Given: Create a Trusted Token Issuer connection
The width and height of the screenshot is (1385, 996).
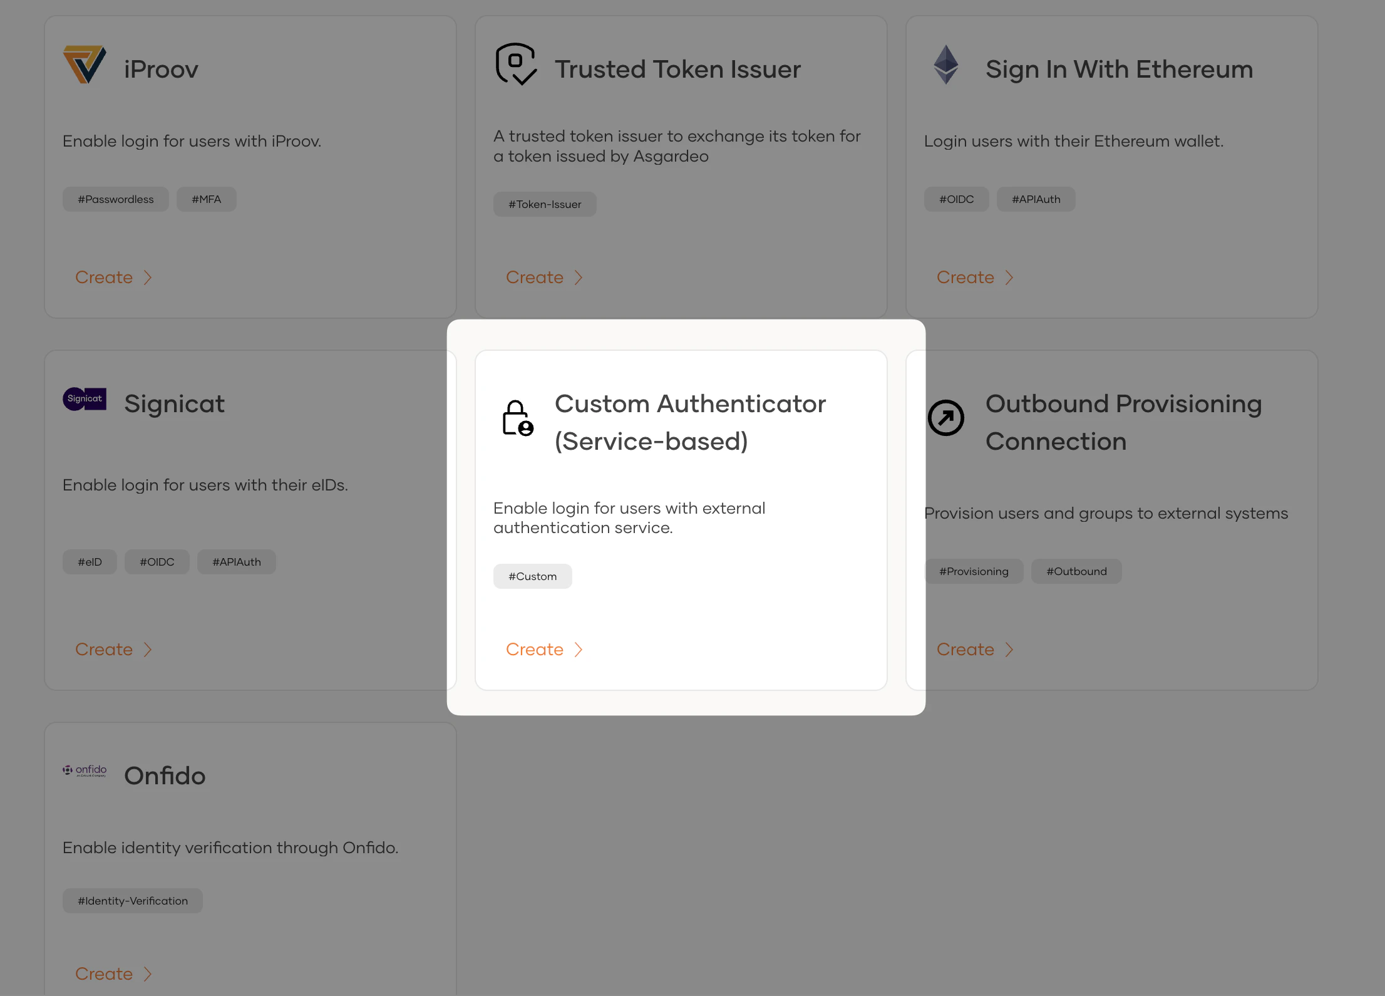Looking at the screenshot, I should 535,277.
